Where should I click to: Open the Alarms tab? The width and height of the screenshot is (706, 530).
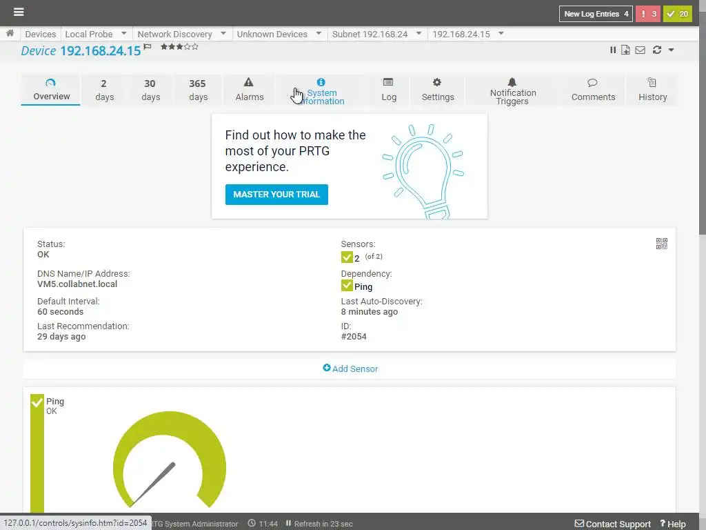(x=249, y=90)
